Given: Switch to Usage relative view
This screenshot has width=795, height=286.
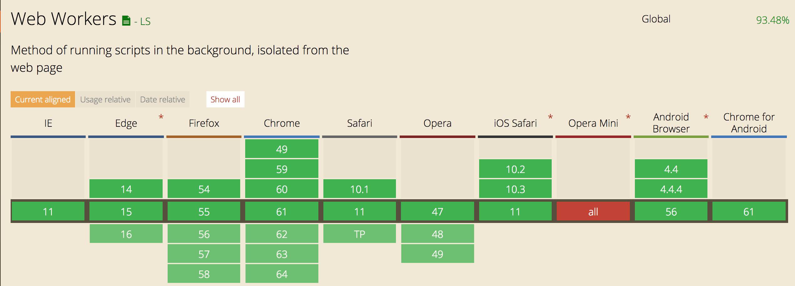Looking at the screenshot, I should pos(105,99).
